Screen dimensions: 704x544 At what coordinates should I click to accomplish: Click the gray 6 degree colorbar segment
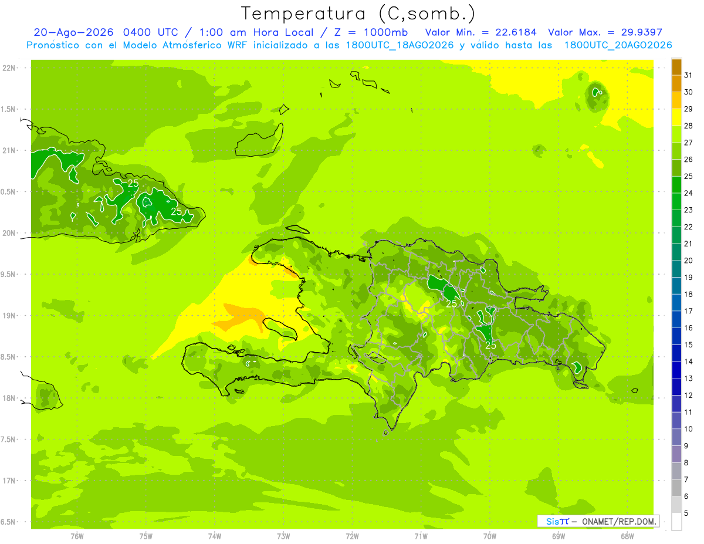pyautogui.click(x=676, y=488)
